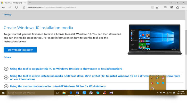Switch to Edge on the taskbar

(71, 93)
